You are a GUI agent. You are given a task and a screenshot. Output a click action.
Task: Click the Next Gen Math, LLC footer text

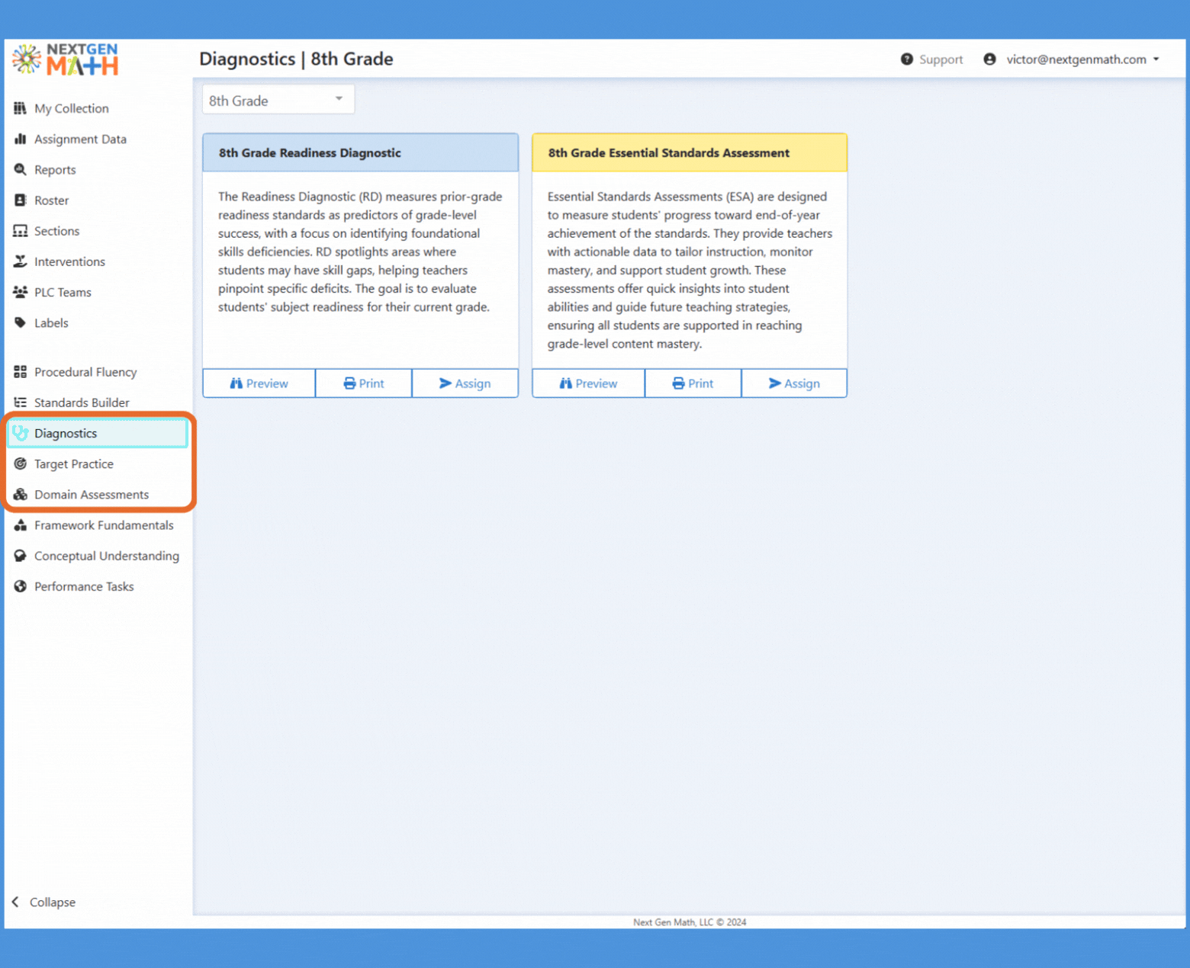(x=690, y=922)
